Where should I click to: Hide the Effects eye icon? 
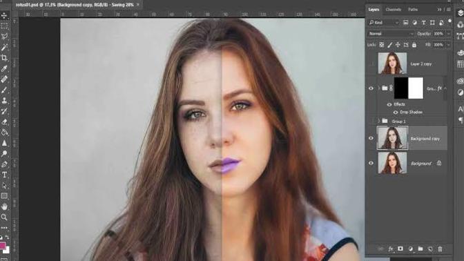(x=389, y=104)
